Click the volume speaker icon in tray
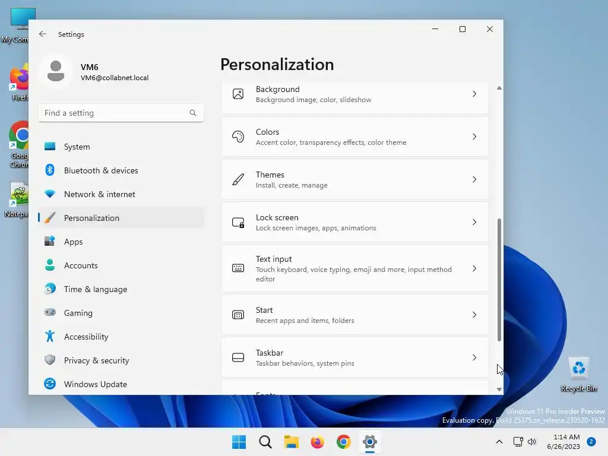Screen dimensions: 608x456 point(532,442)
